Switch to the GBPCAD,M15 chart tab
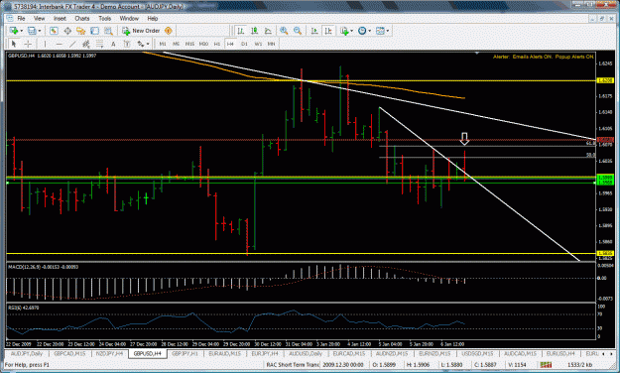Screen dimensions: 620x373 click(x=69, y=353)
